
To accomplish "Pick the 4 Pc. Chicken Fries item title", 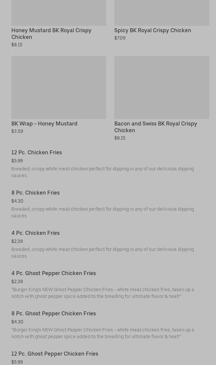I will tap(36, 233).
